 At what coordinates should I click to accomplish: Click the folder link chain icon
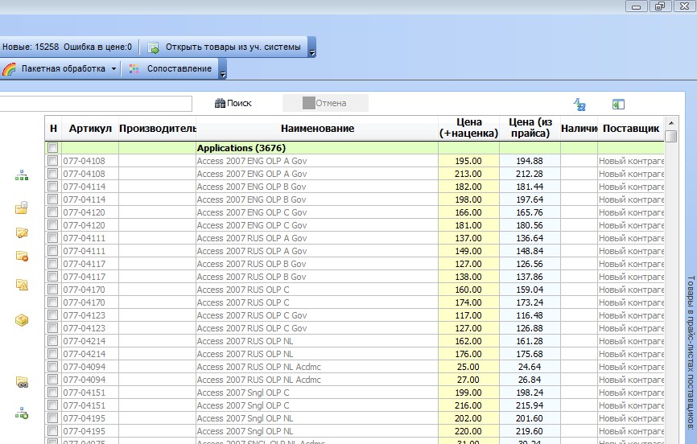click(x=22, y=382)
